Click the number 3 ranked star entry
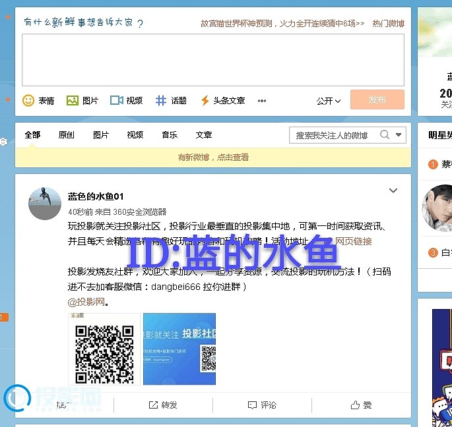The width and height of the screenshot is (452, 427). coord(440,253)
